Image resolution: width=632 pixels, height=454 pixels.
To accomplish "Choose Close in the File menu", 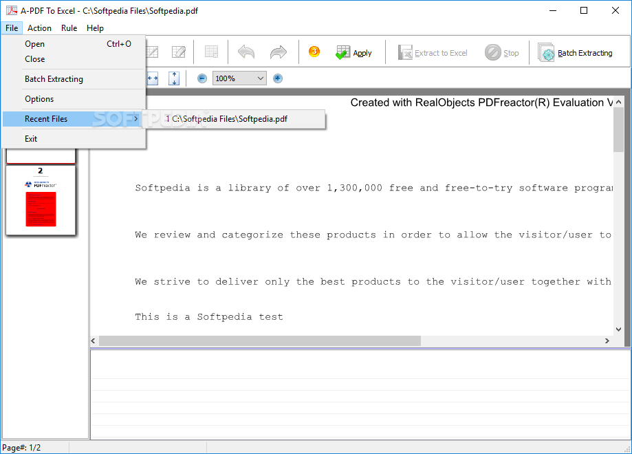I will tap(74, 59).
